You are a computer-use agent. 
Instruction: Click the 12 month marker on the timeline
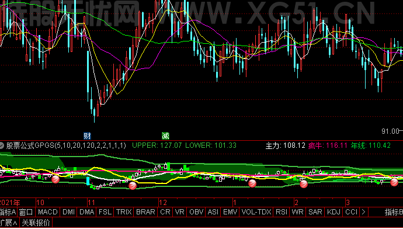click(x=163, y=203)
